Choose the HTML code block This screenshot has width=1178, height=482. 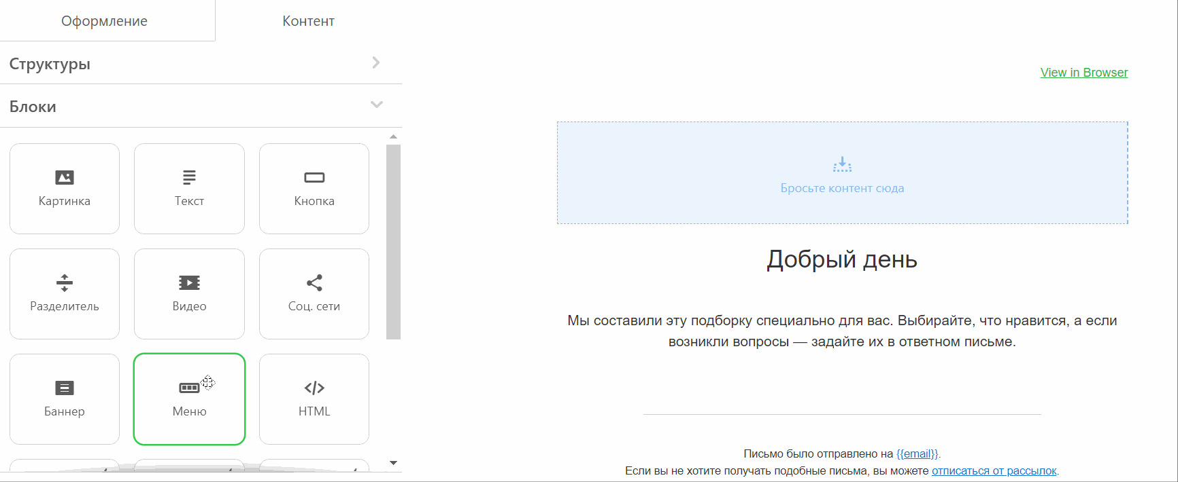(x=314, y=399)
